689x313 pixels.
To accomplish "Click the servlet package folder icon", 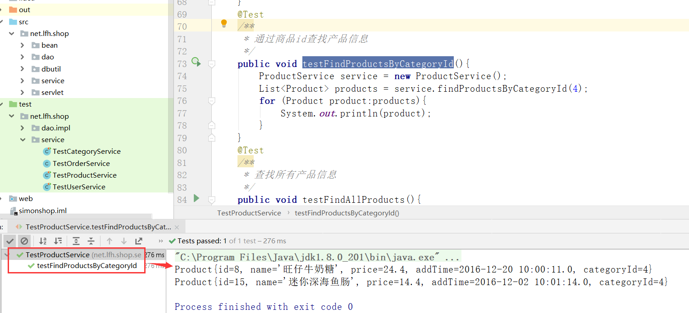I will tap(36, 92).
